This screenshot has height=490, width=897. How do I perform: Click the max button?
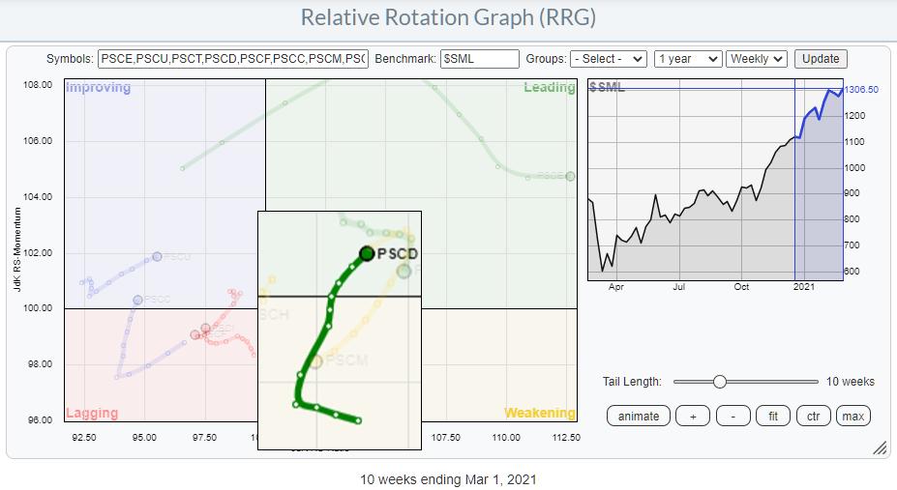[852, 417]
